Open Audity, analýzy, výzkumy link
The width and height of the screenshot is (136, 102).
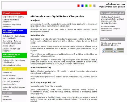[13, 78]
